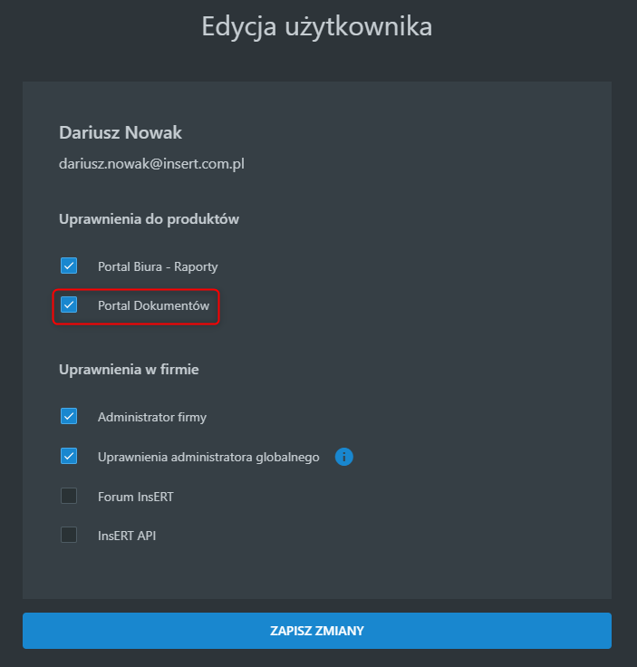Viewport: 637px width, 667px height.
Task: Tick the InsERT API checkbox
Action: pos(69,535)
